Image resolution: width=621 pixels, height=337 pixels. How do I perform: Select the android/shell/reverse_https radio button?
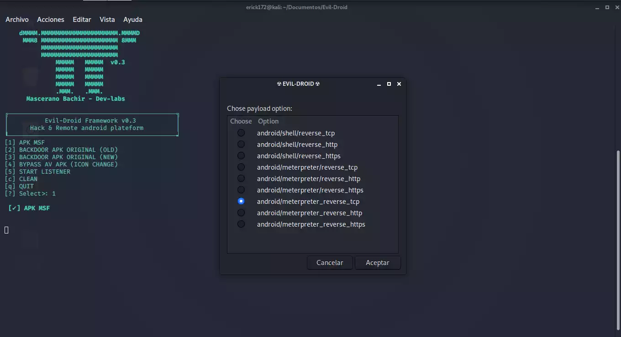pos(241,156)
